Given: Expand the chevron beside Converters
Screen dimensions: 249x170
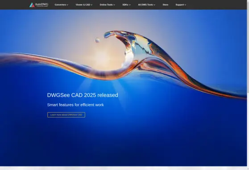Looking at the screenshot, I should coord(67,5).
